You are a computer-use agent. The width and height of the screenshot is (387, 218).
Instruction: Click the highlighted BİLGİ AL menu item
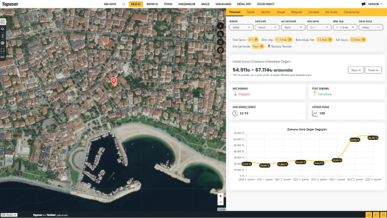[x=136, y=4]
